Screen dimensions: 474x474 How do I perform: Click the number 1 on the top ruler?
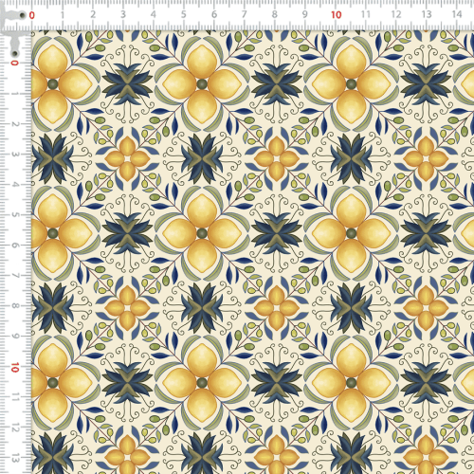pos(63,14)
